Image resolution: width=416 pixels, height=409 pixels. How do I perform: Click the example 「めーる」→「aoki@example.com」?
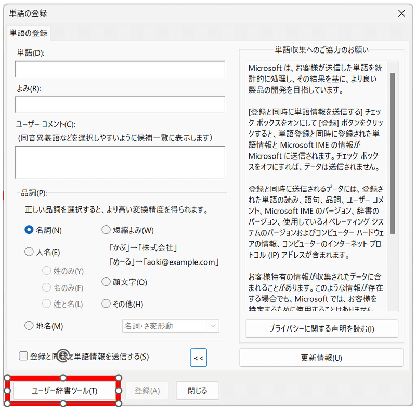tap(164, 262)
